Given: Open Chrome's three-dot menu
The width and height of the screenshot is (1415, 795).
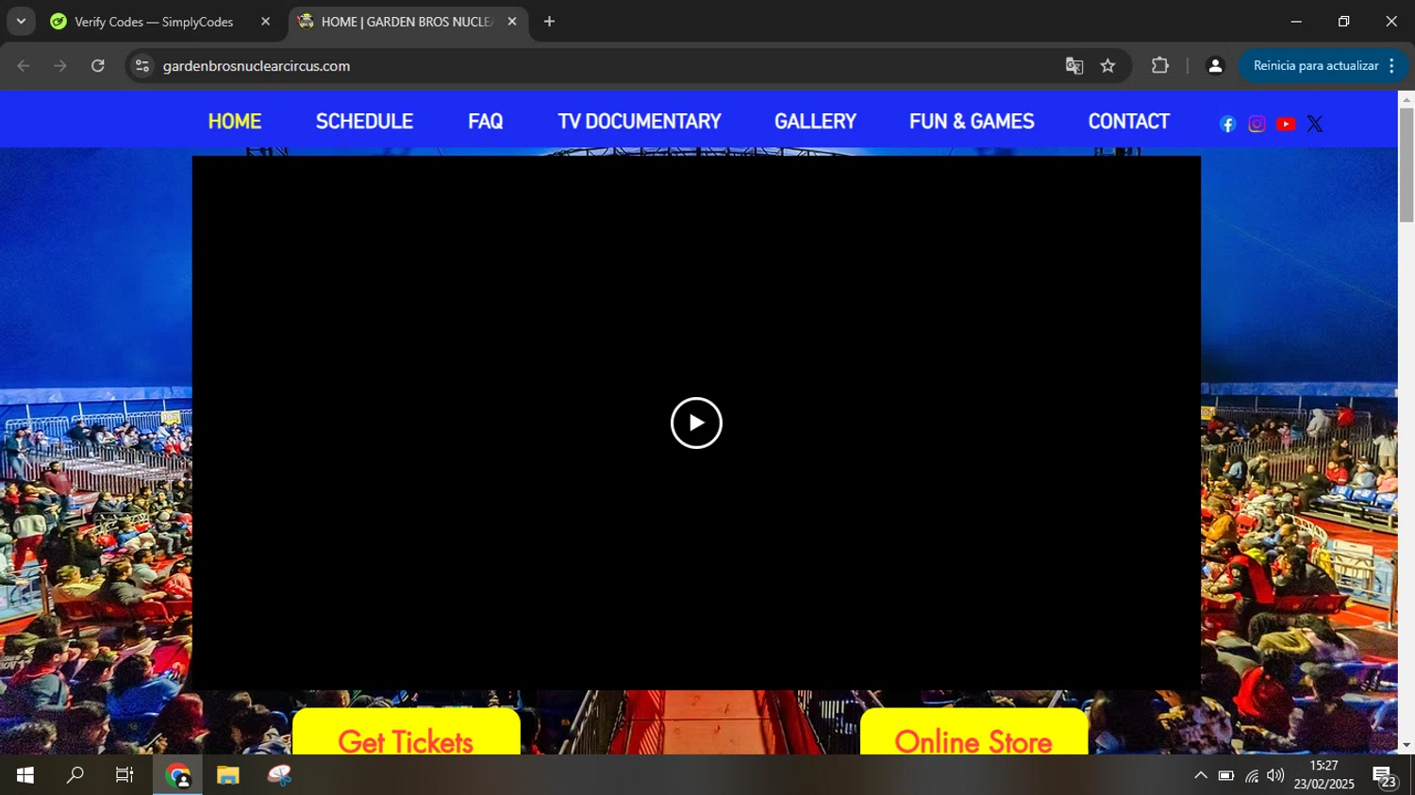Looking at the screenshot, I should [1391, 66].
